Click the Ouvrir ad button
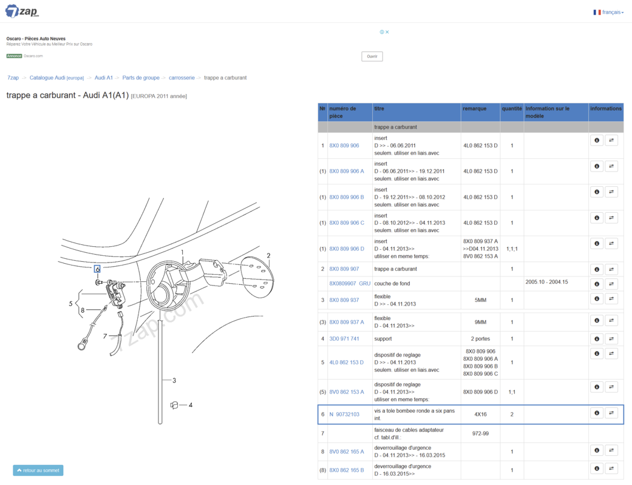The image size is (632, 485). [x=372, y=56]
